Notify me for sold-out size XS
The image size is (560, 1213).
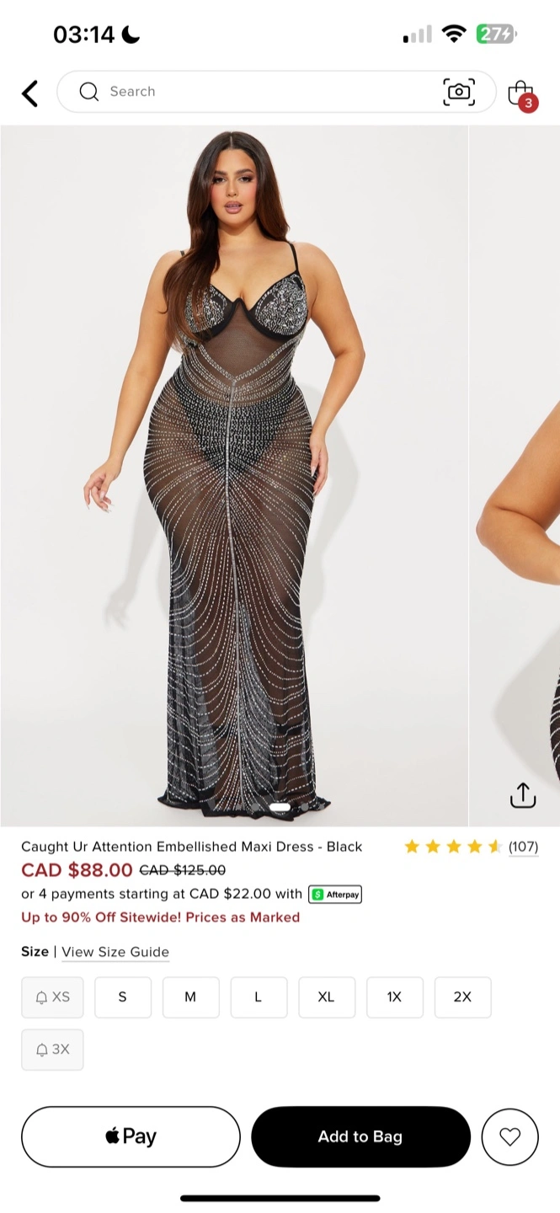coord(52,997)
